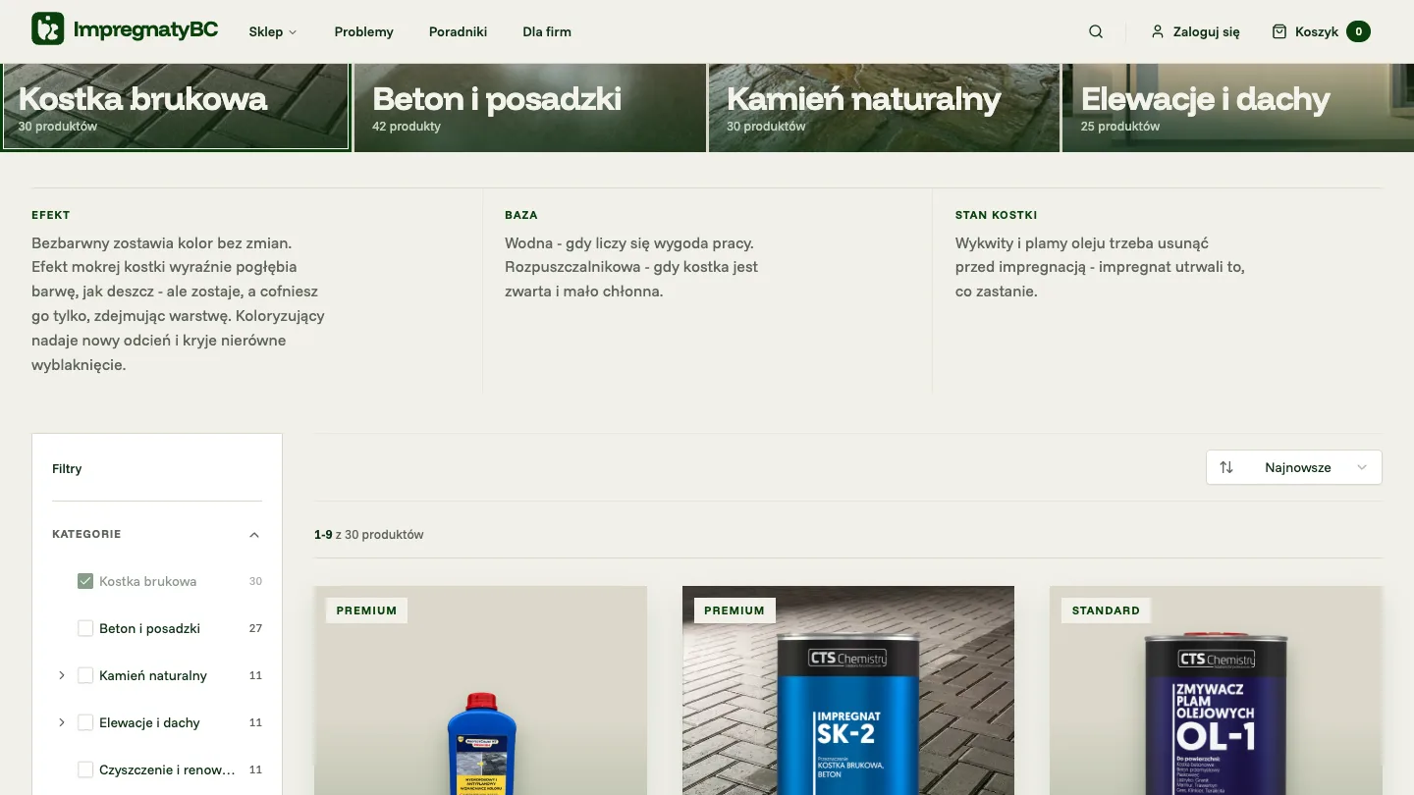This screenshot has height=795, width=1414.
Task: Expand the Elewacje i dachy subcategories
Action: (x=62, y=722)
